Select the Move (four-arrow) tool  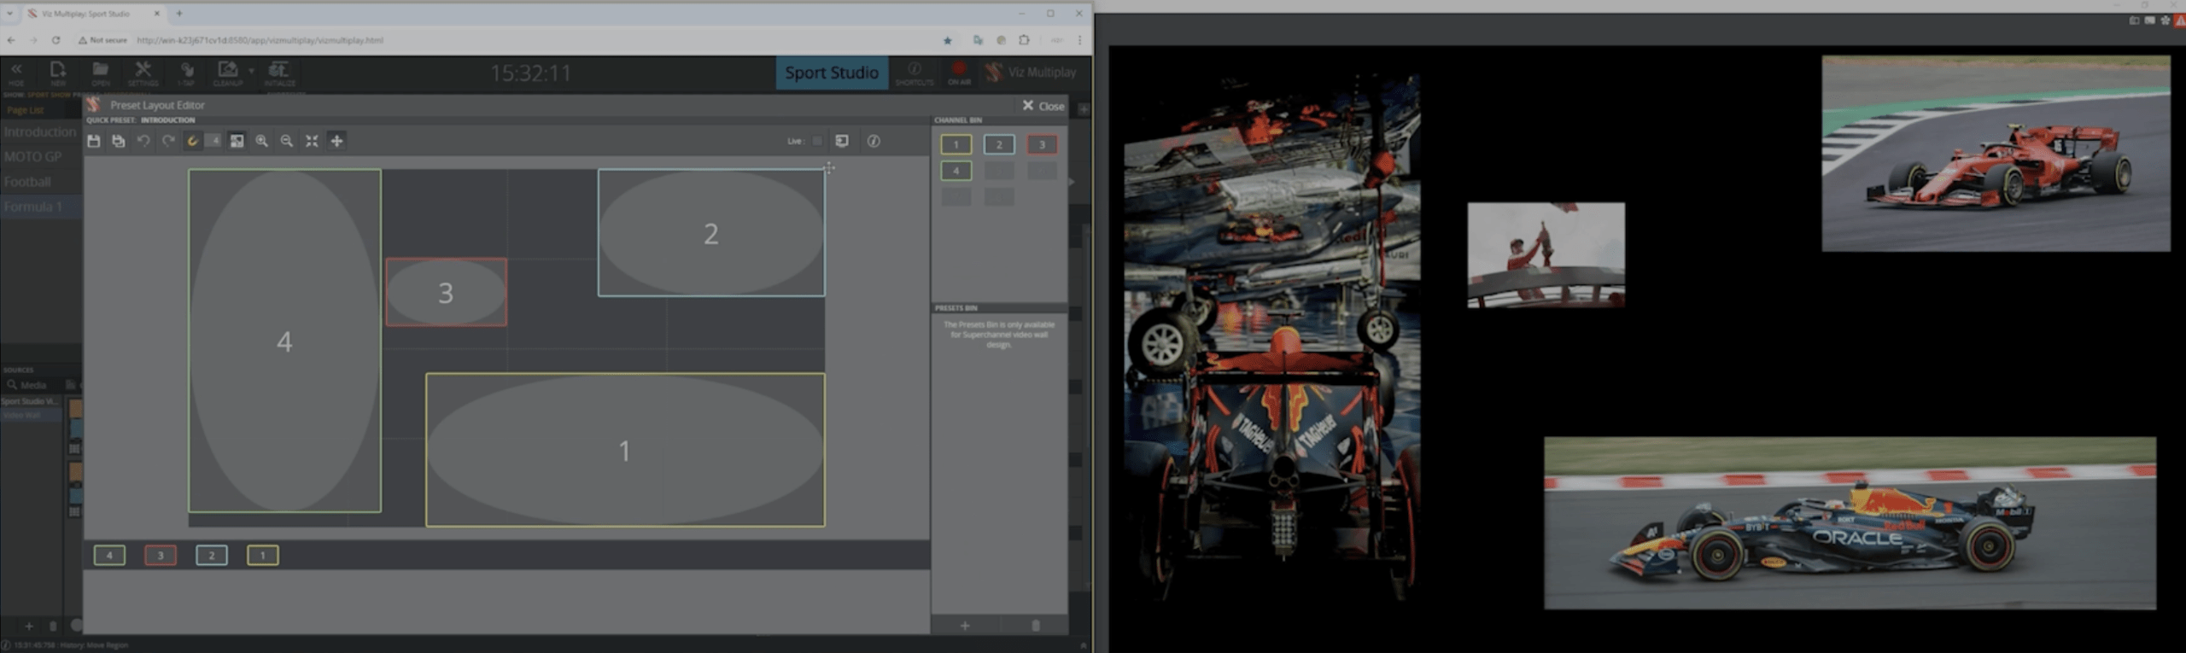coord(337,142)
